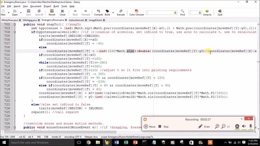Image resolution: width=260 pixels, height=146 pixels.
Task: Expand the Open recent files dropdown arrow
Action: click(x=21, y=13)
